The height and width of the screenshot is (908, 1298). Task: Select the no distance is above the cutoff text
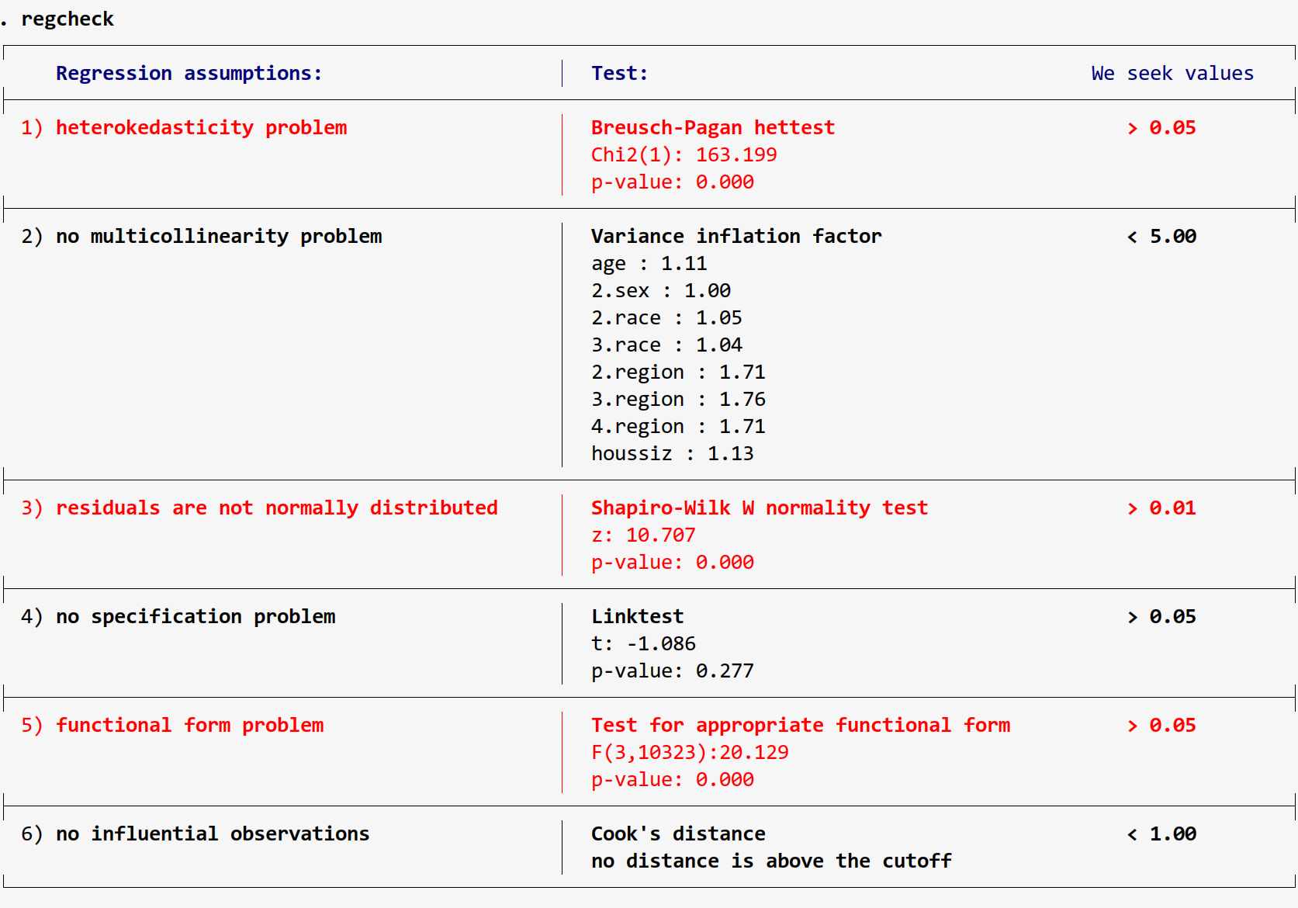[771, 861]
